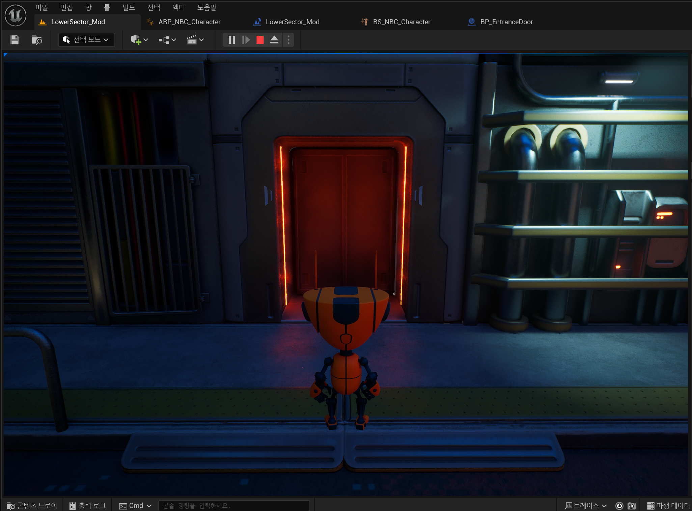This screenshot has width=692, height=511.
Task: Open the 콘텐츠 드로어 panel
Action: click(32, 505)
